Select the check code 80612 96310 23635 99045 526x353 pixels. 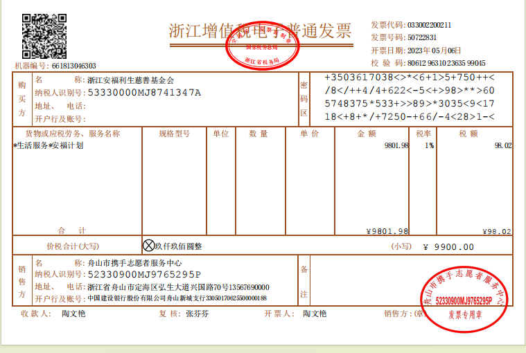[446, 63]
